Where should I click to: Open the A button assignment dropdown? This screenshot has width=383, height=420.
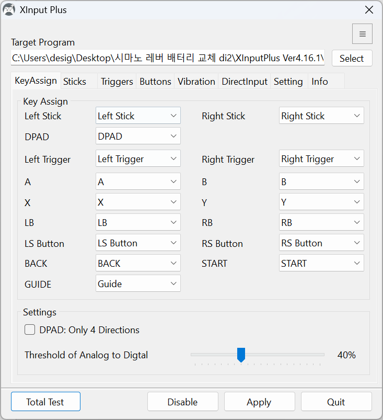[x=138, y=181]
